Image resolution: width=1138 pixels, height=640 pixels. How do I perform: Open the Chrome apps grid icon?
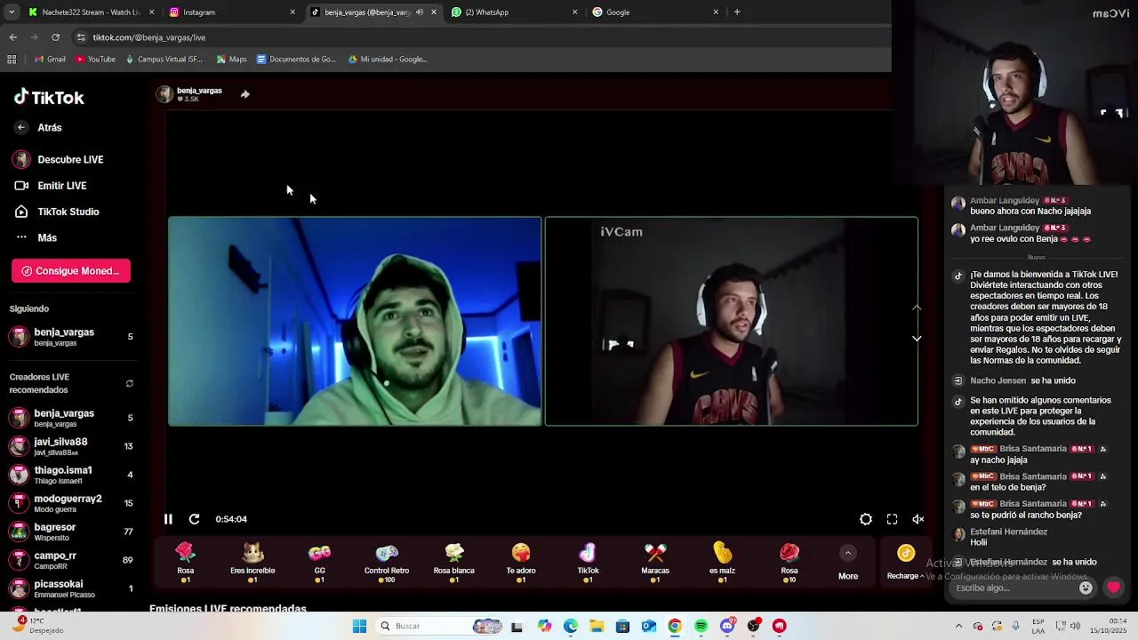12,60
